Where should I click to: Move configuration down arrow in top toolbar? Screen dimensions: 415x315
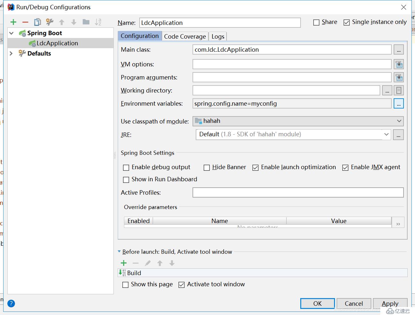tap(74, 22)
